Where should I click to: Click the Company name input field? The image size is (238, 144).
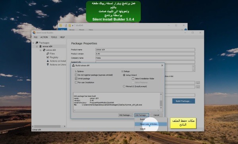coord(145,58)
